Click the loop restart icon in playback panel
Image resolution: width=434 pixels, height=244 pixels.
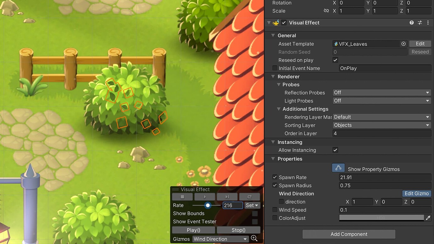(x=249, y=196)
